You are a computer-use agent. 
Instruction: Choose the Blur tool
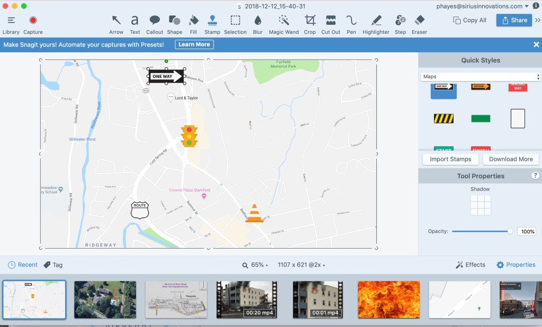tap(258, 21)
